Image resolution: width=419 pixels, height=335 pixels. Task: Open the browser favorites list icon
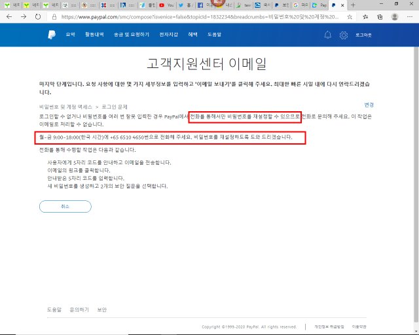(365, 17)
